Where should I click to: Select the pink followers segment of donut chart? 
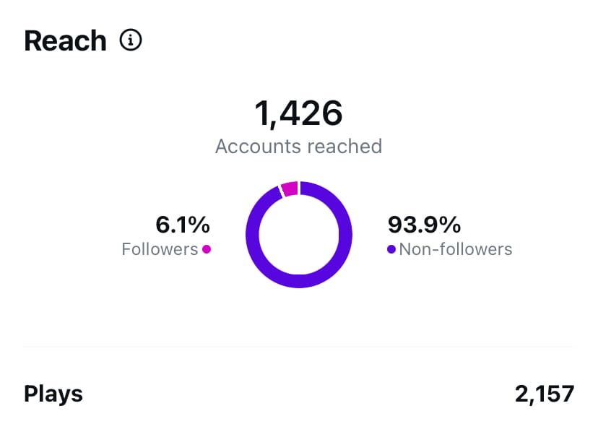click(290, 189)
